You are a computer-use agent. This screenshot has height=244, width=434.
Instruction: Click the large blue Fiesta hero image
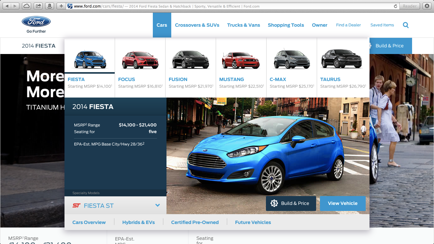coord(268,156)
